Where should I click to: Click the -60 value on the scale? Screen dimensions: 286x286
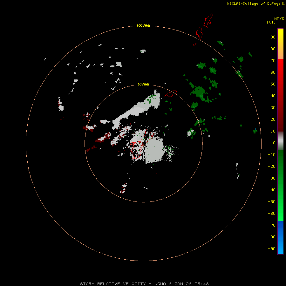click(x=272, y=214)
